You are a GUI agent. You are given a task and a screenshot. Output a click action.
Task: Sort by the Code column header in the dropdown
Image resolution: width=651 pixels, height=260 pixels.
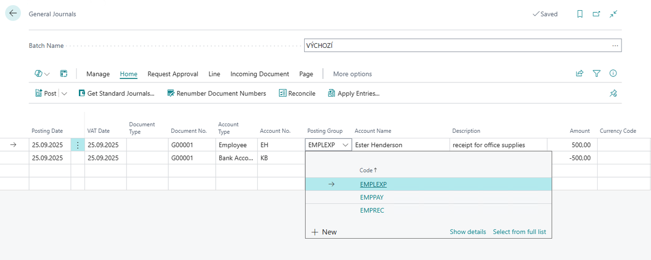tap(368, 170)
